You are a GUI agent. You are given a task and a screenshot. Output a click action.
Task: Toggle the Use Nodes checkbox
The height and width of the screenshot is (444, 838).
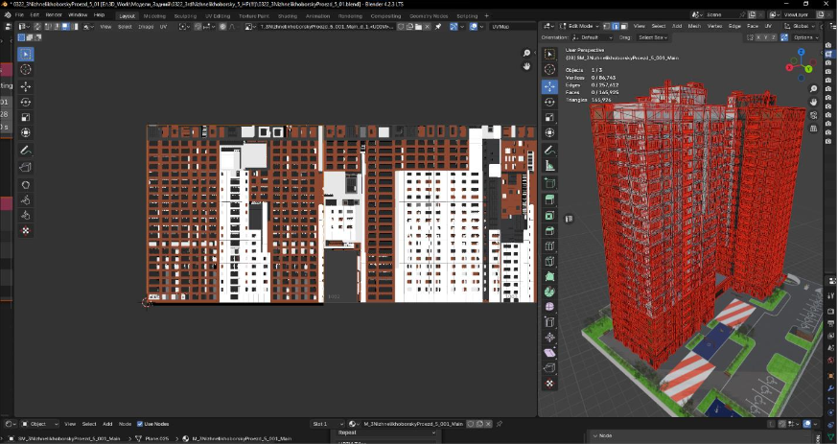tap(140, 424)
